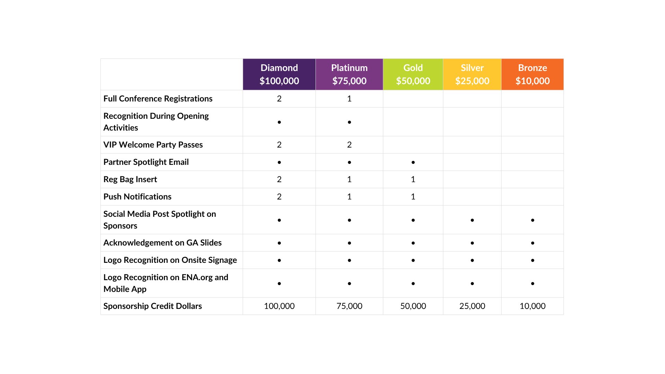Click Gold bullet for Partner Spotlight Email
The height and width of the screenshot is (374, 665).
point(413,162)
